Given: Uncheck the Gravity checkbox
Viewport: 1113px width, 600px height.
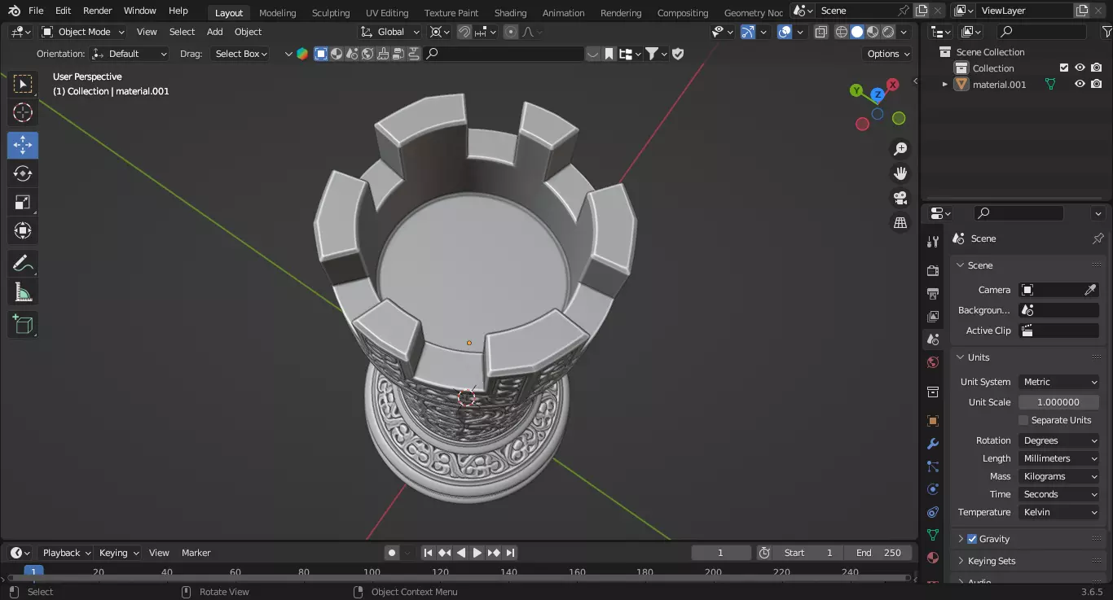Looking at the screenshot, I should pos(972,539).
